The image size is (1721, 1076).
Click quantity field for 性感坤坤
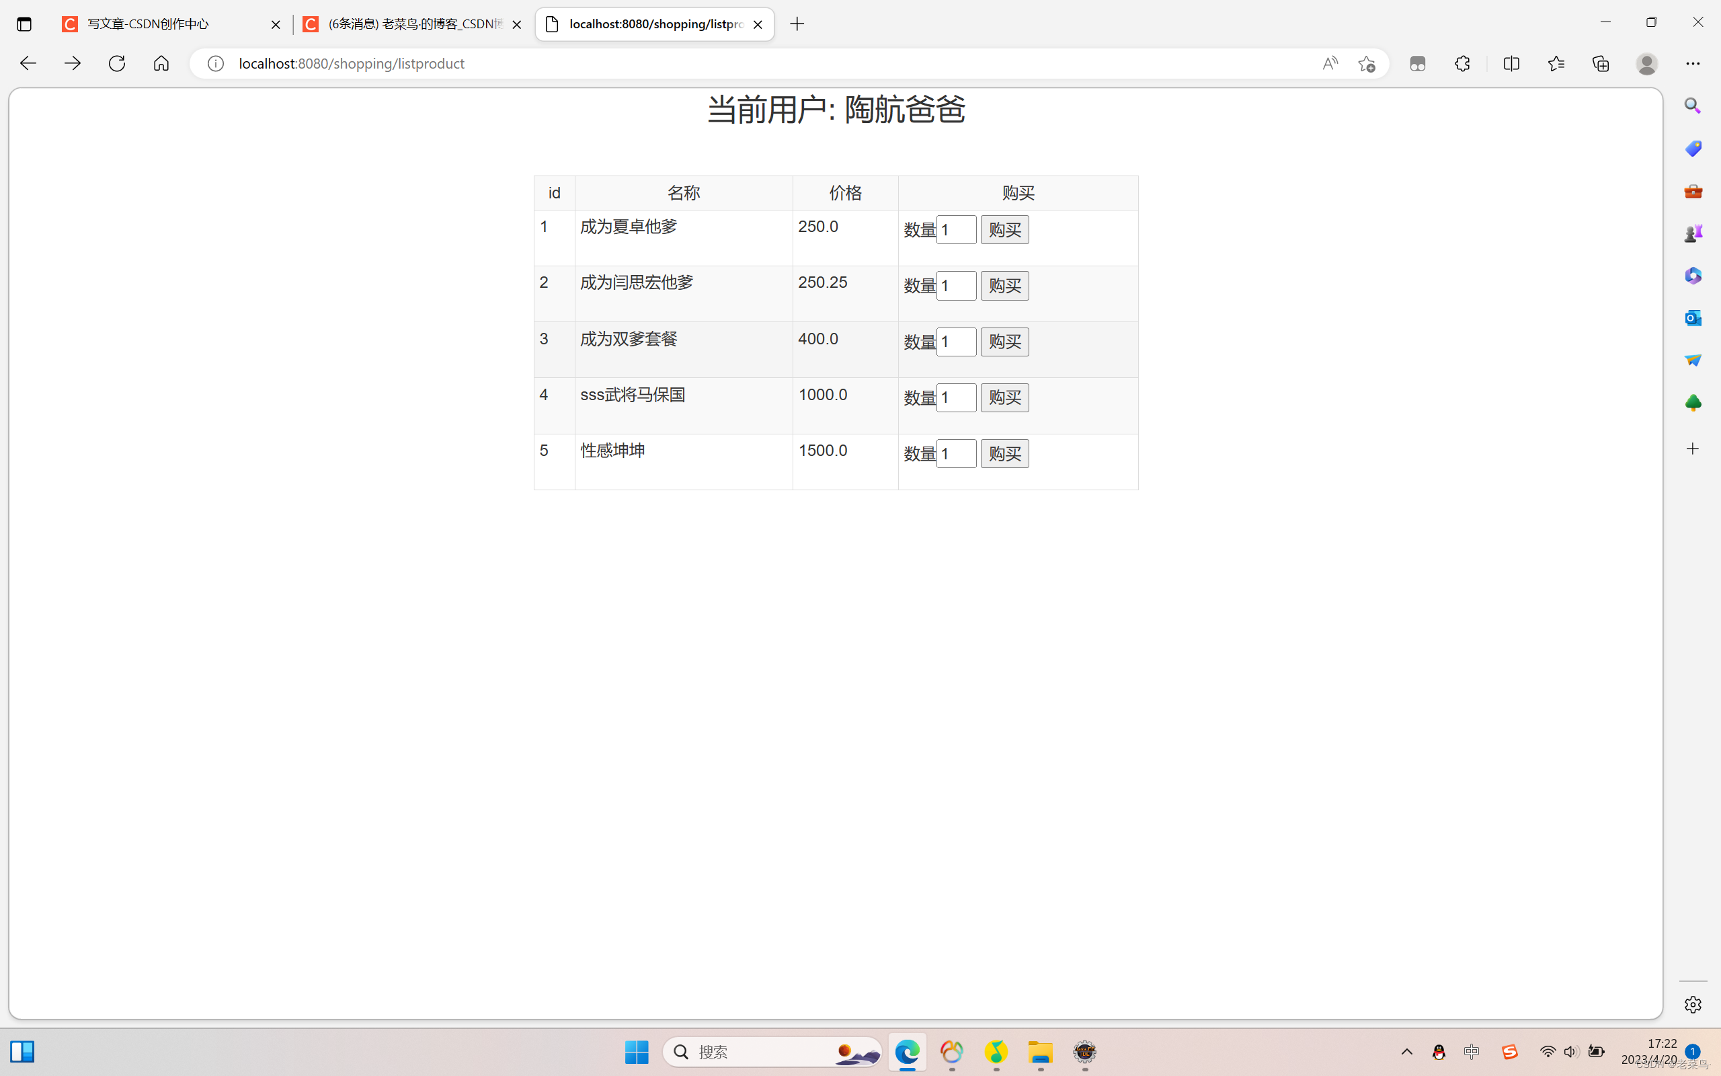(956, 453)
